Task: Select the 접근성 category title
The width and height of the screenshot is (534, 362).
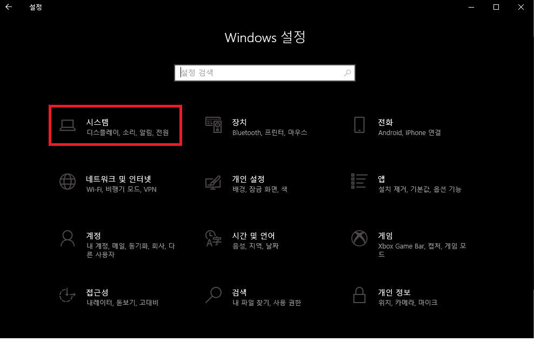Action: tap(97, 292)
